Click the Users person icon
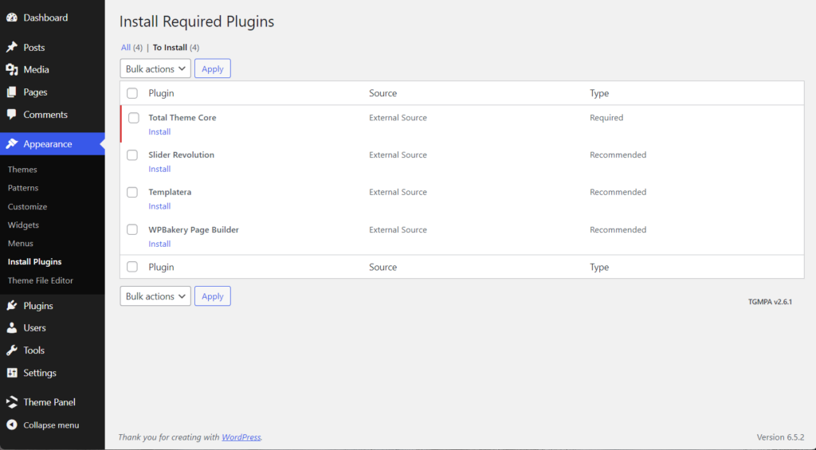The image size is (816, 450). coord(12,328)
